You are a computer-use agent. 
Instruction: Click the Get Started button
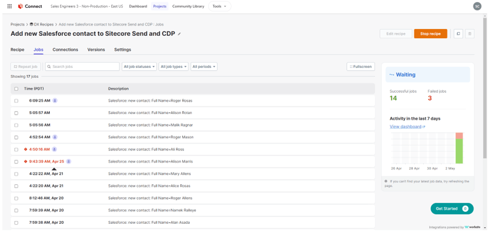click(452, 209)
